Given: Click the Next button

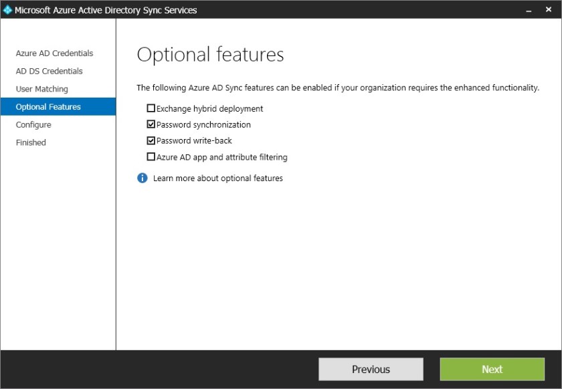Looking at the screenshot, I should point(492,369).
